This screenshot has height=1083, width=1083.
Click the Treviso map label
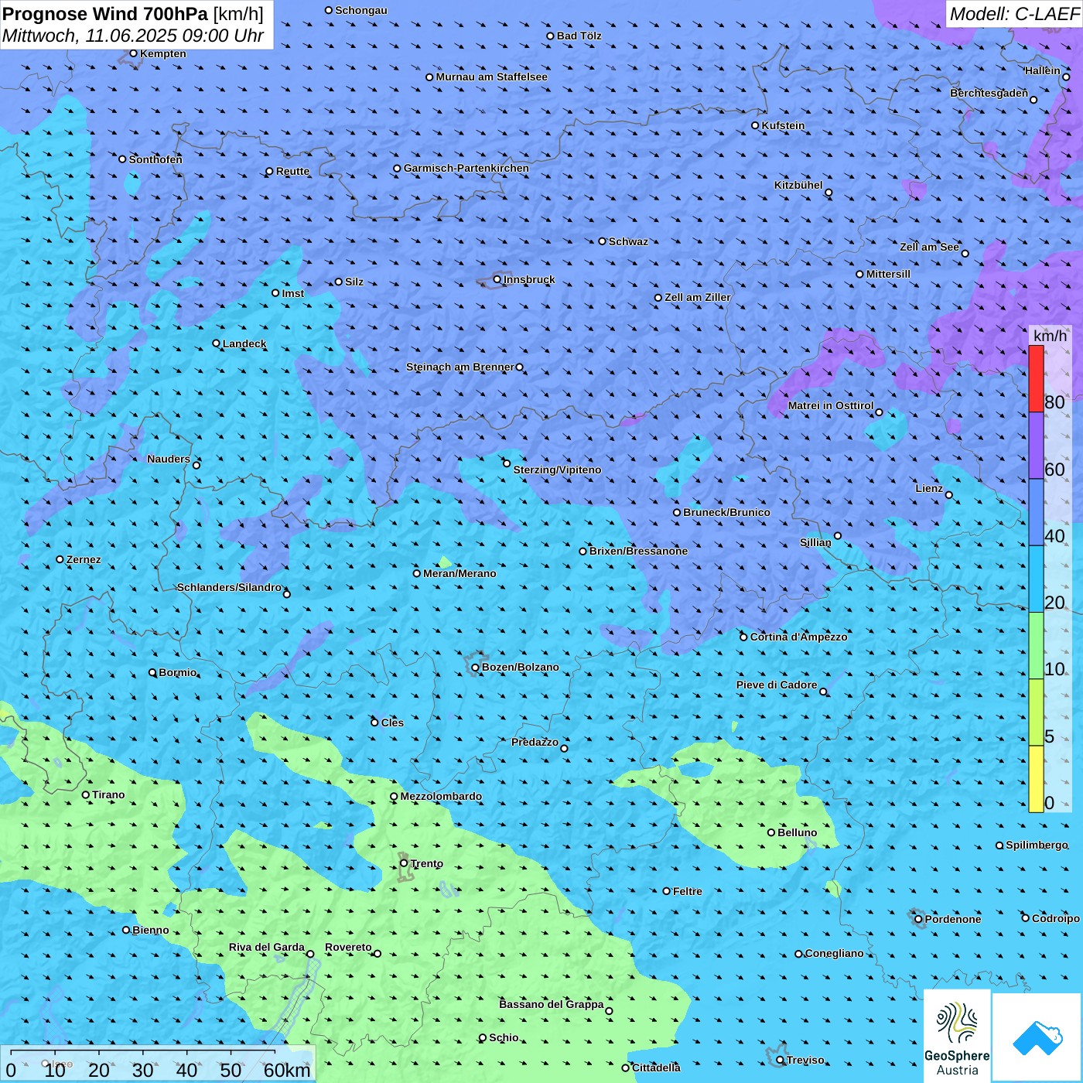805,1060
